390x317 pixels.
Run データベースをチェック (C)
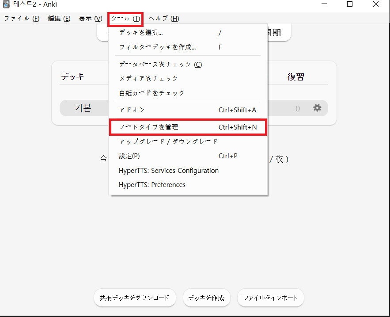click(188, 64)
